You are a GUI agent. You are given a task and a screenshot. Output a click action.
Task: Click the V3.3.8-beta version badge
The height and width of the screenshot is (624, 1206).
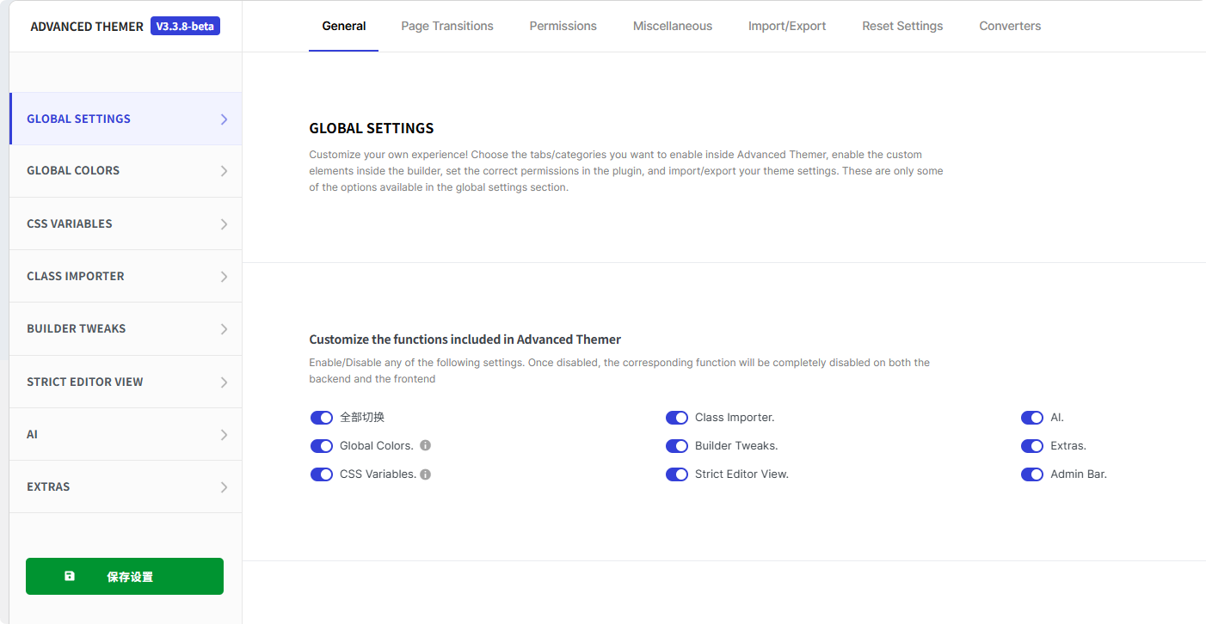(x=185, y=27)
